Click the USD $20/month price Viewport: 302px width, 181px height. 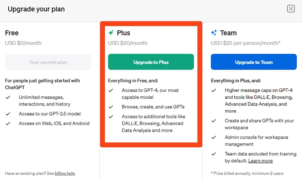tap(128, 43)
